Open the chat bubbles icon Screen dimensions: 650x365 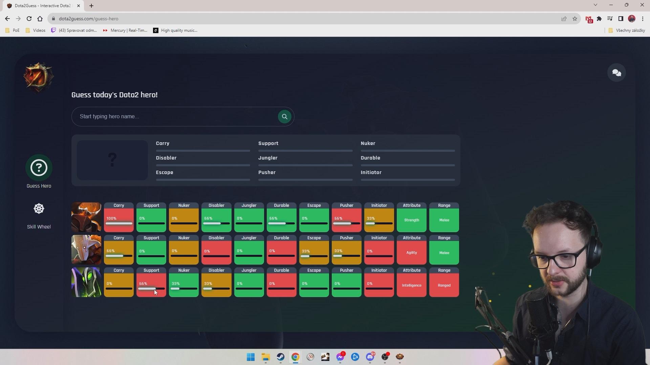616,73
